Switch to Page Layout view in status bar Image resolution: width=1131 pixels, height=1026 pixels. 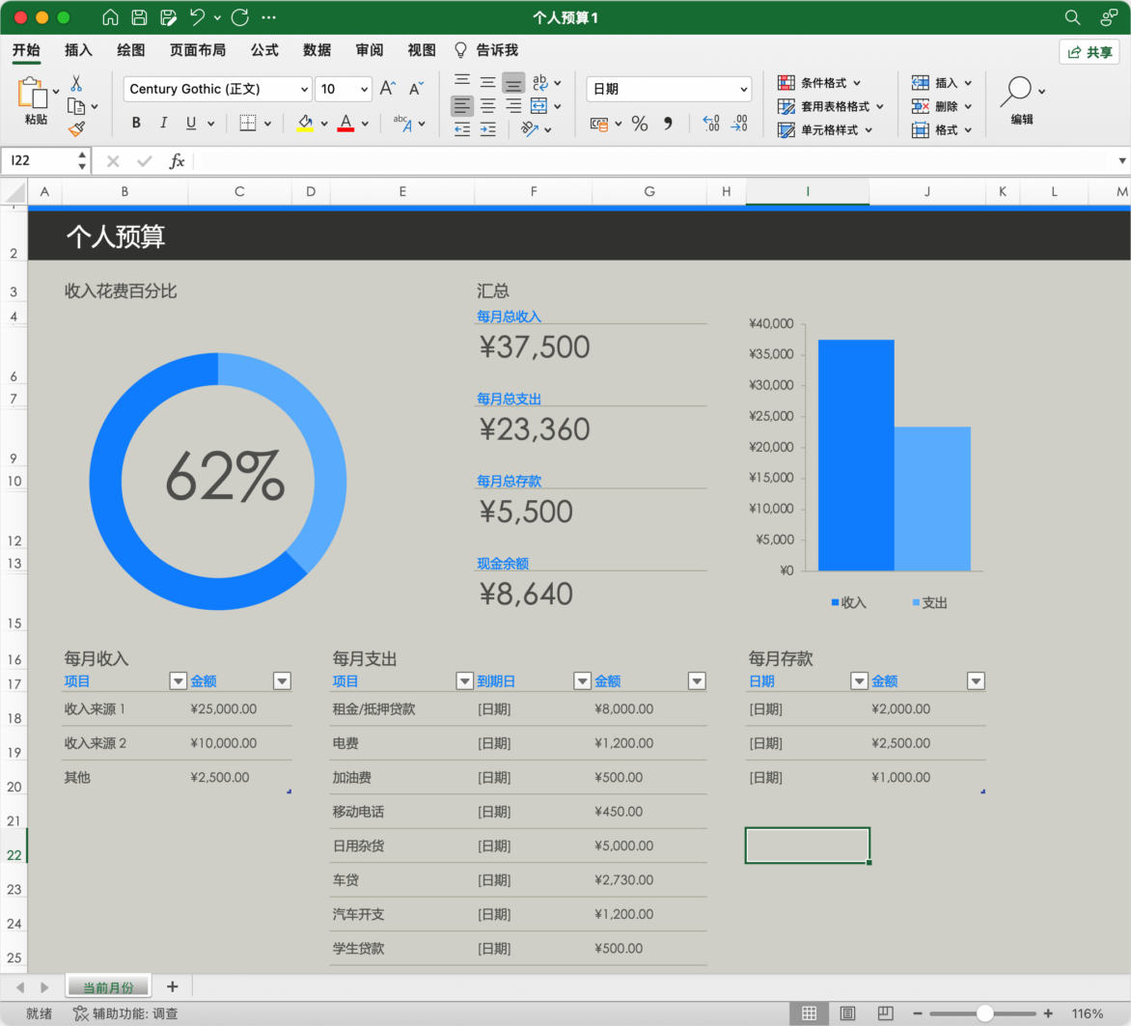(x=847, y=1013)
